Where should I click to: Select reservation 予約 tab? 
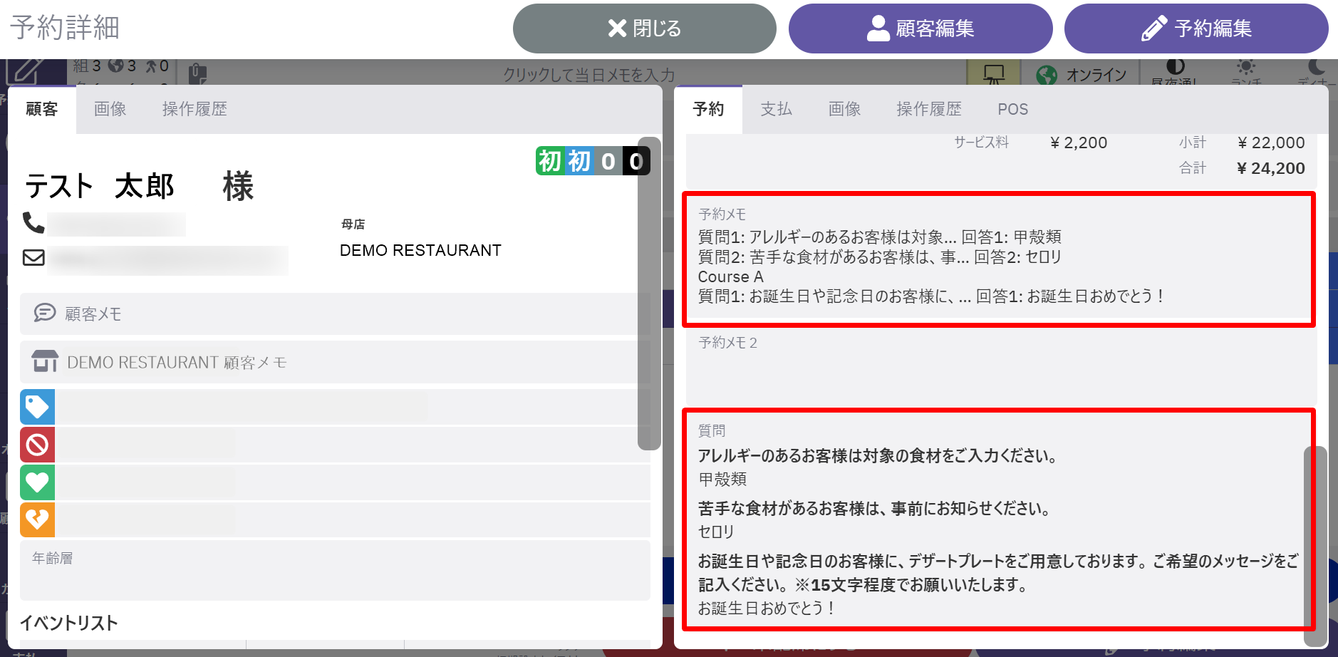click(x=708, y=109)
